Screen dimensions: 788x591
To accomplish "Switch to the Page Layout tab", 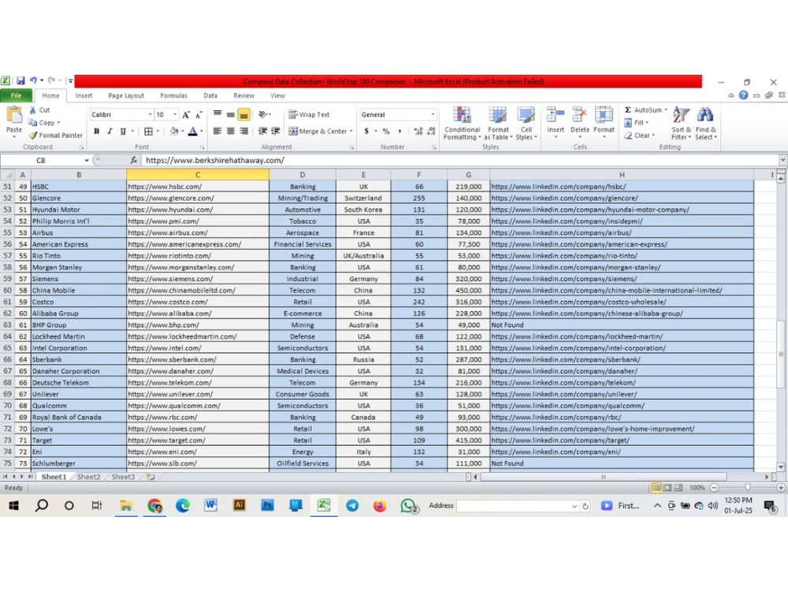I will [x=125, y=95].
